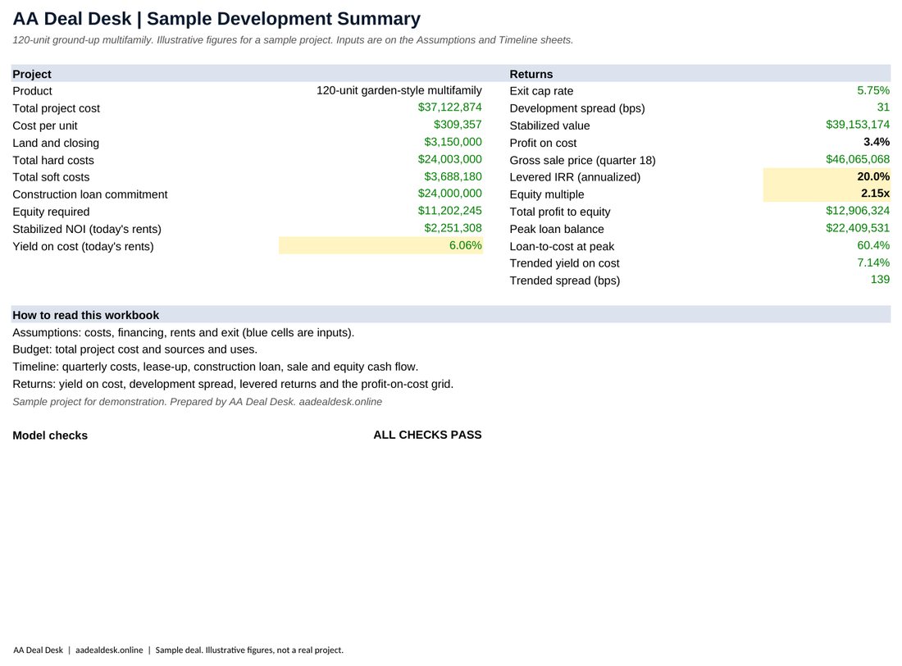This screenshot has height=666, width=902.
Task: Click the 'Sample project for demonstration' note
Action: (x=198, y=402)
